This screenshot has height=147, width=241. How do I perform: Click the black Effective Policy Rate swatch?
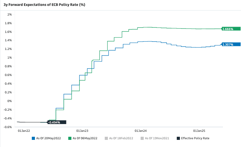click(178, 138)
